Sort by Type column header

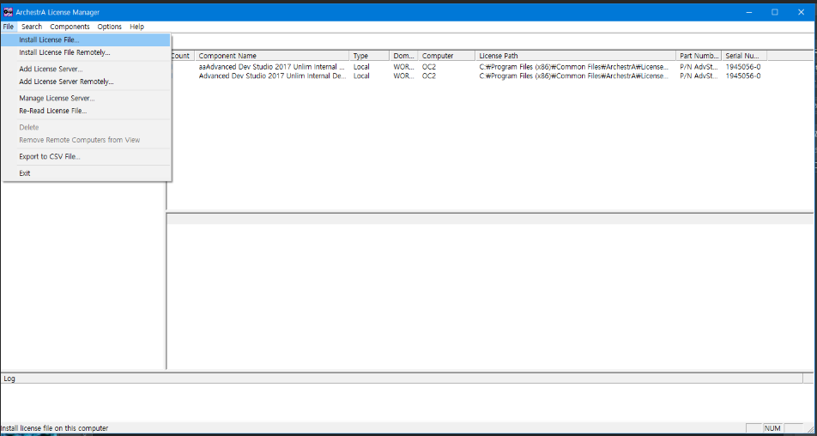pos(369,56)
